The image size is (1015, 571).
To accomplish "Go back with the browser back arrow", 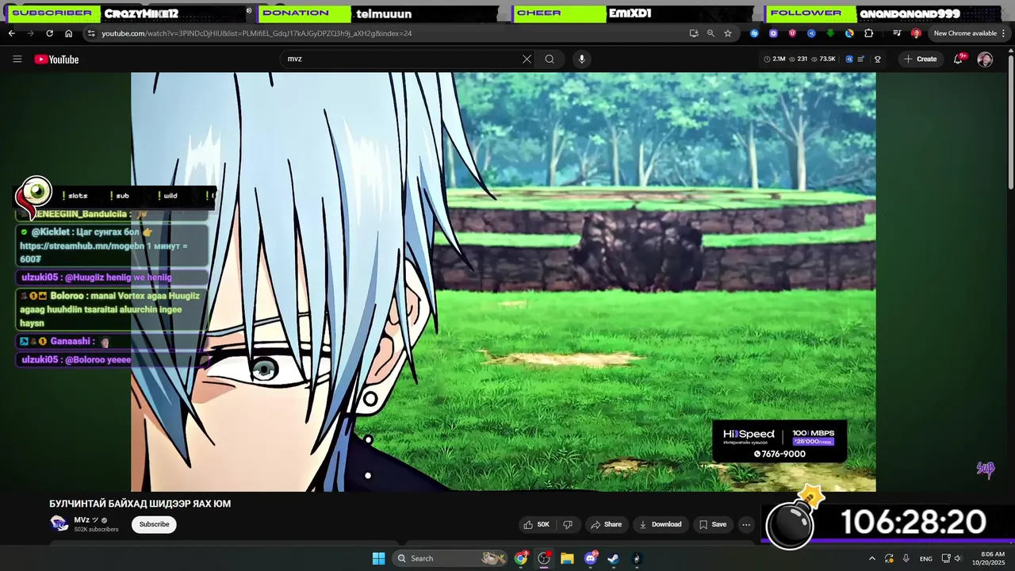I will pyautogui.click(x=11, y=33).
